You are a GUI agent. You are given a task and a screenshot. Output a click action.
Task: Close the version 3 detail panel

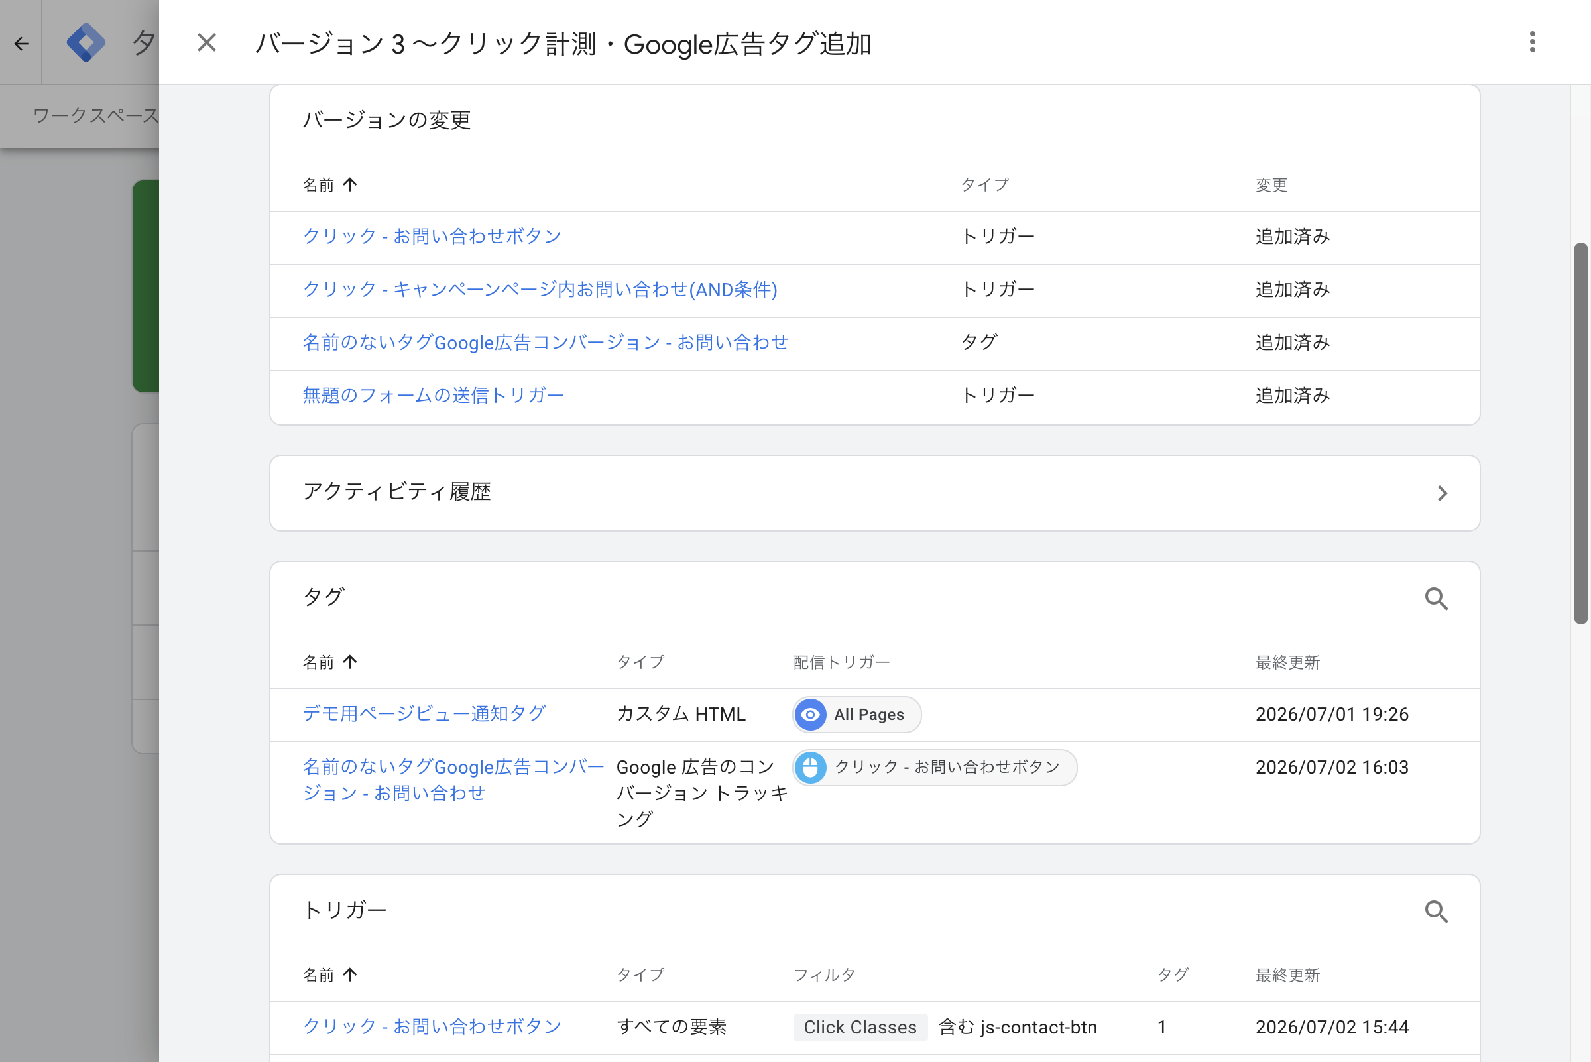click(207, 42)
